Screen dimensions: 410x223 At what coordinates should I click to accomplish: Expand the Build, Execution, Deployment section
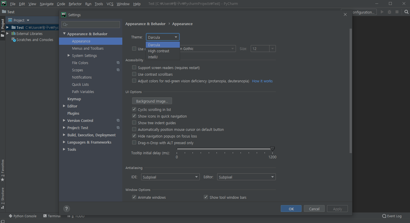point(64,135)
